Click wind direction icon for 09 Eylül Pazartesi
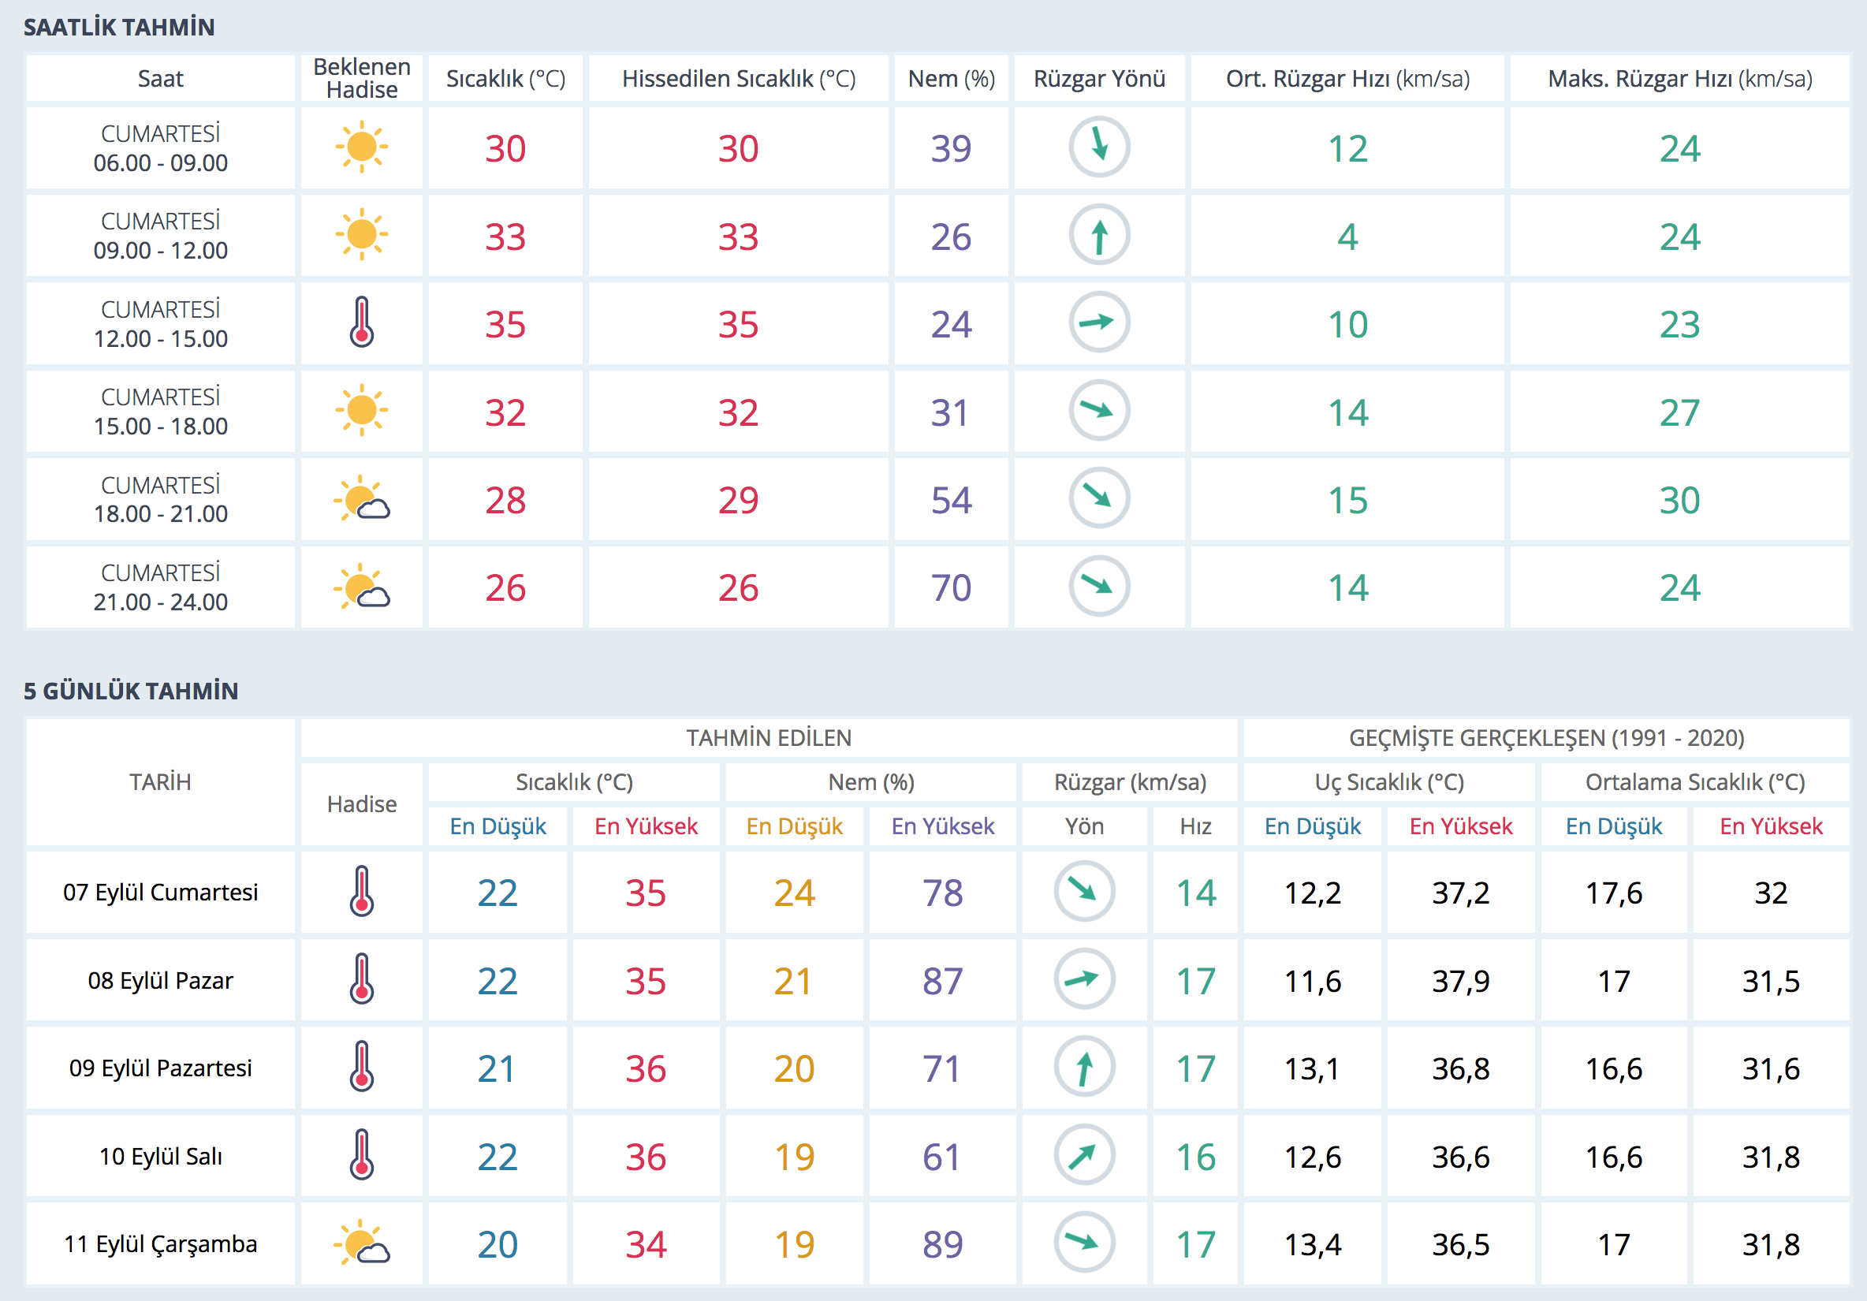Viewport: 1867px width, 1301px height. coord(1084,1067)
